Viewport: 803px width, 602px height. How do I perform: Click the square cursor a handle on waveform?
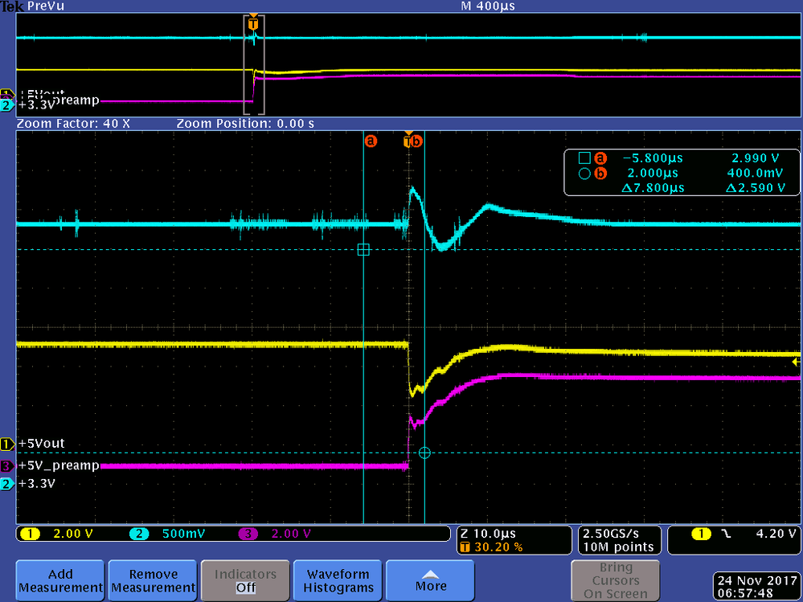click(363, 250)
